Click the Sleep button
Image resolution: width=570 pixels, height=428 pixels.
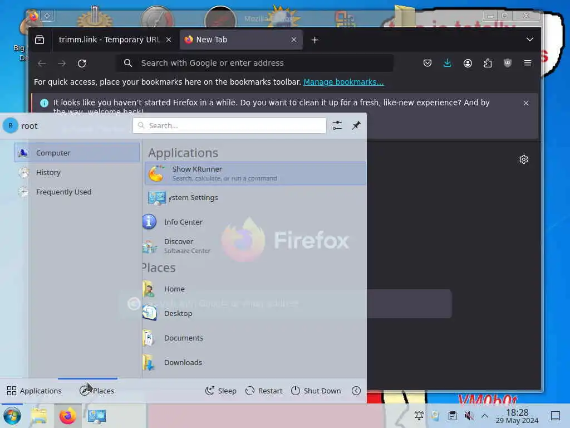[x=220, y=391]
